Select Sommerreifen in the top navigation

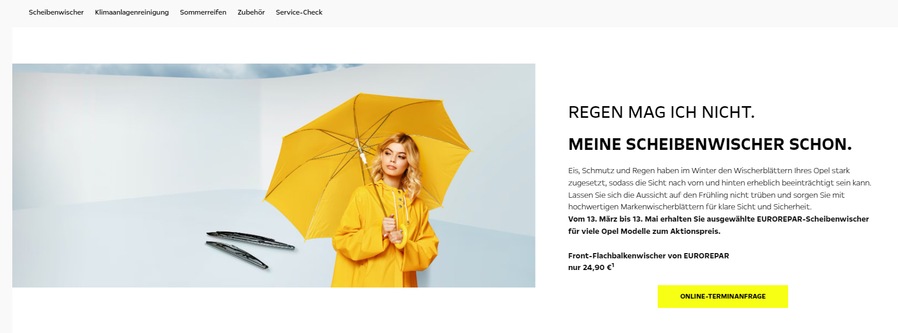(203, 12)
